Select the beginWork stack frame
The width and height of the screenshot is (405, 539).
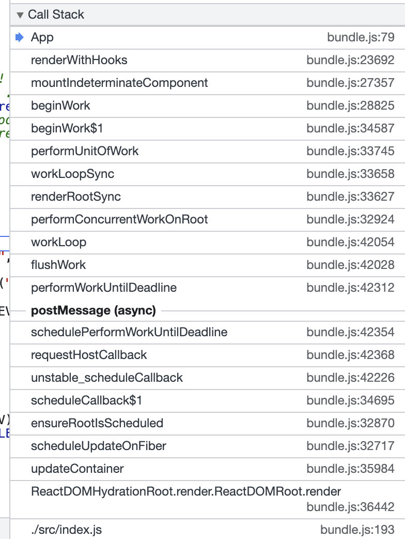click(60, 106)
